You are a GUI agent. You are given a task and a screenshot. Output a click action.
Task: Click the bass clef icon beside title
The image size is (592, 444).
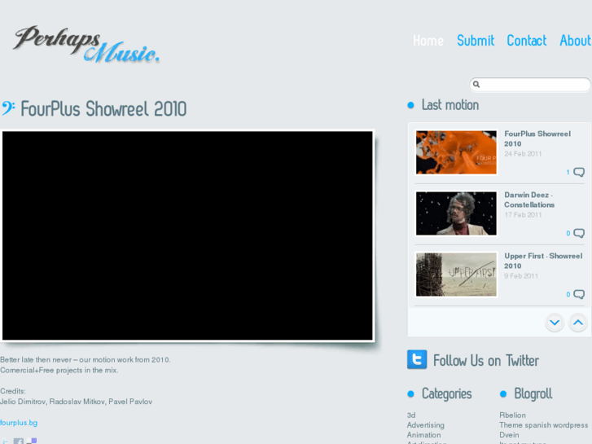coord(8,108)
